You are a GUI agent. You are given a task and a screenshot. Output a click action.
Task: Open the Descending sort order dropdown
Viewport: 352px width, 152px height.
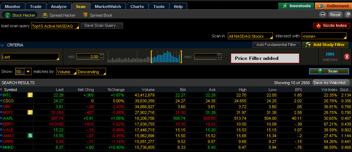91,71
